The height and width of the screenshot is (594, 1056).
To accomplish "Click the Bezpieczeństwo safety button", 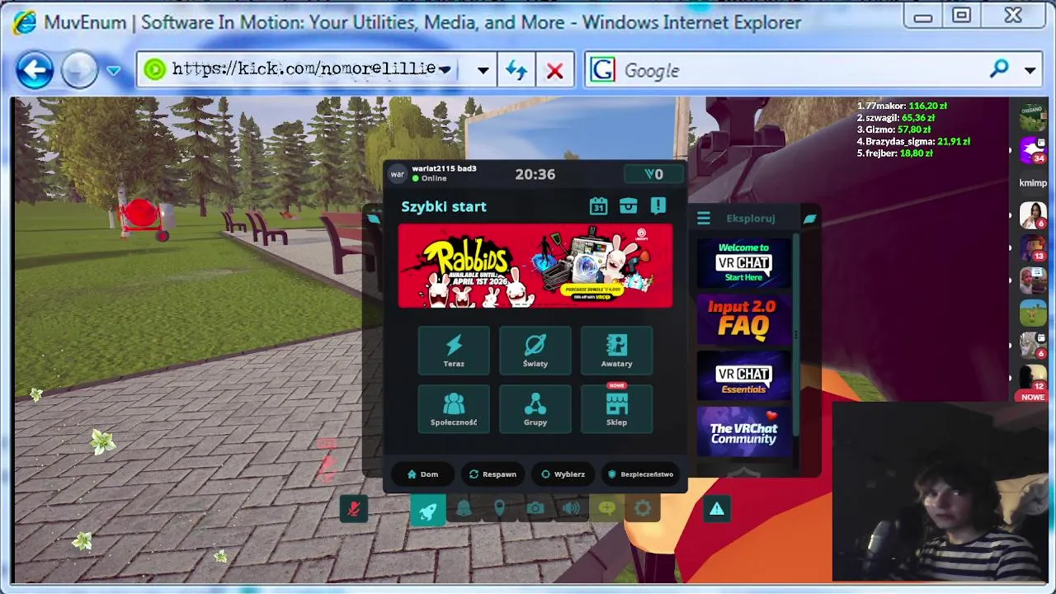I will coord(641,474).
